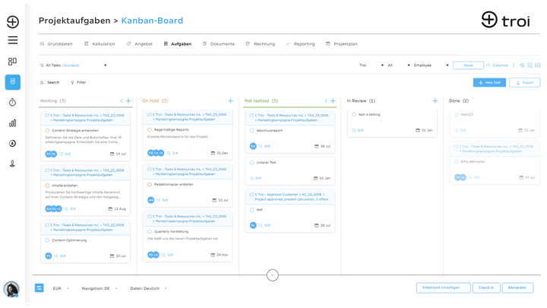Mark Content-Strategie entwickeln task status circle

coord(47,131)
